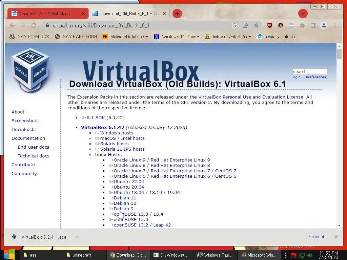
Task: Open the Chrome profile avatar
Action: pyautogui.click(x=324, y=26)
